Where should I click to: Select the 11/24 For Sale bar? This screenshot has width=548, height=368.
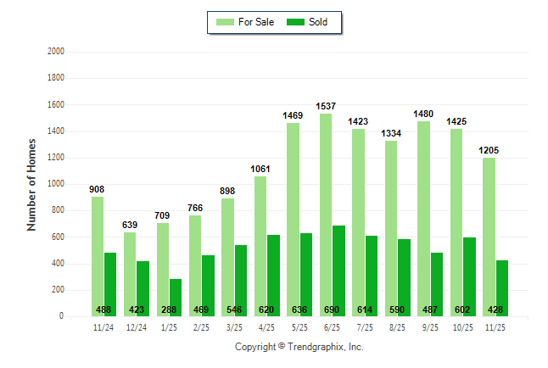tap(98, 256)
